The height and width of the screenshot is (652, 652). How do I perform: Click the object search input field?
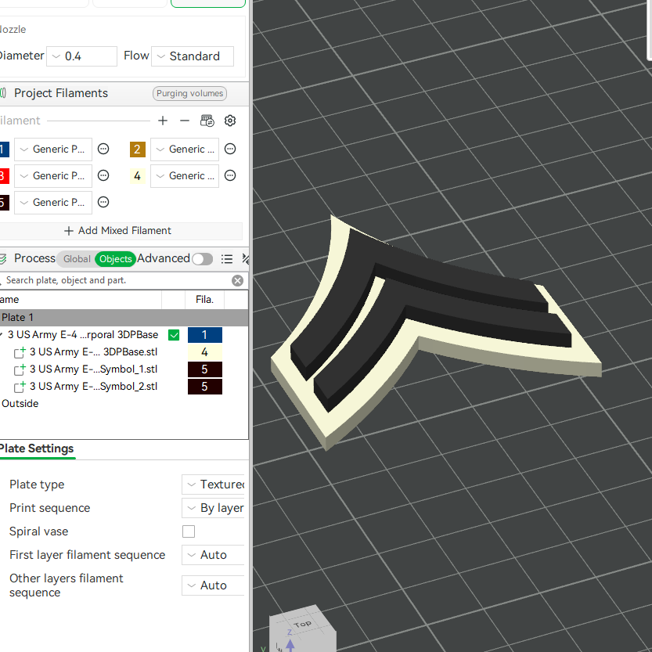point(117,280)
